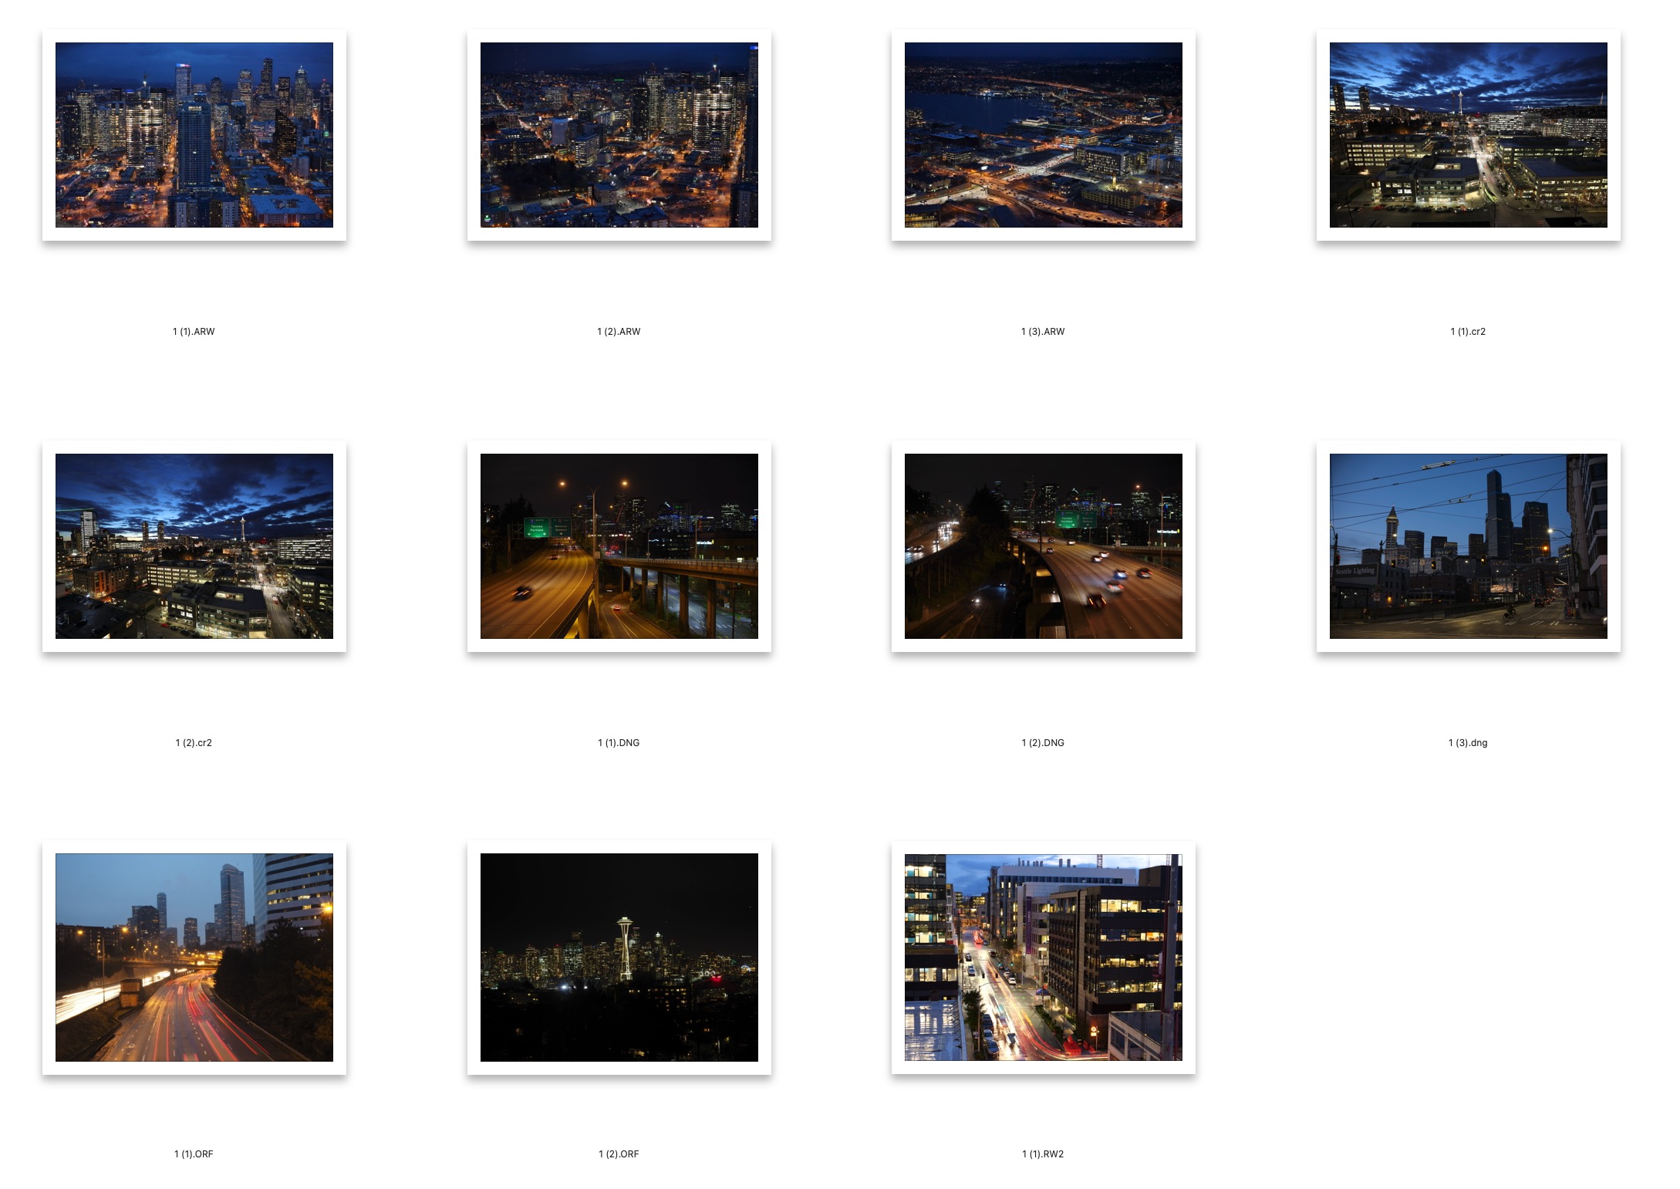1680x1189 pixels.
Task: Pick the 1 (2).ORF Space Needle night photo
Action: click(619, 957)
